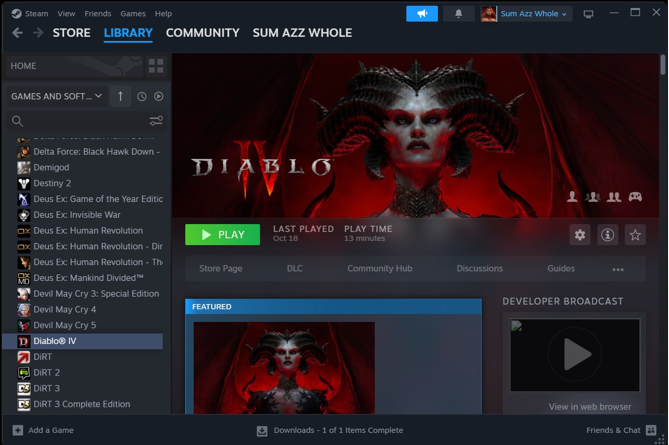Open broadcast in web browser link
Viewport: 669px width, 445px height.
click(589, 407)
